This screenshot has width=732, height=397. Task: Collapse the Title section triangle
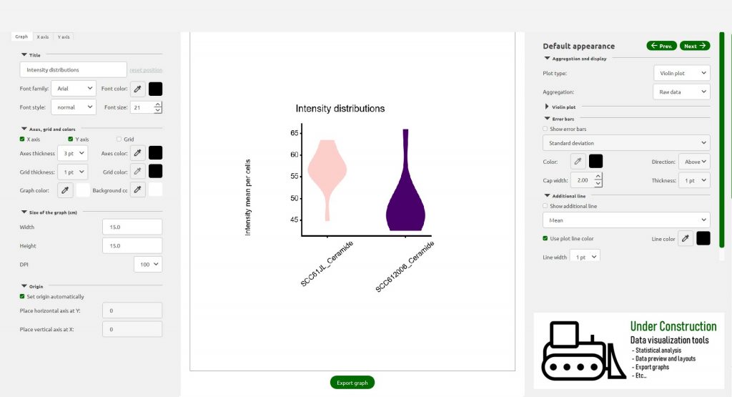[x=24, y=54]
